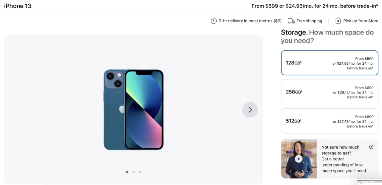Click the blue iPhone product image

(x=134, y=110)
